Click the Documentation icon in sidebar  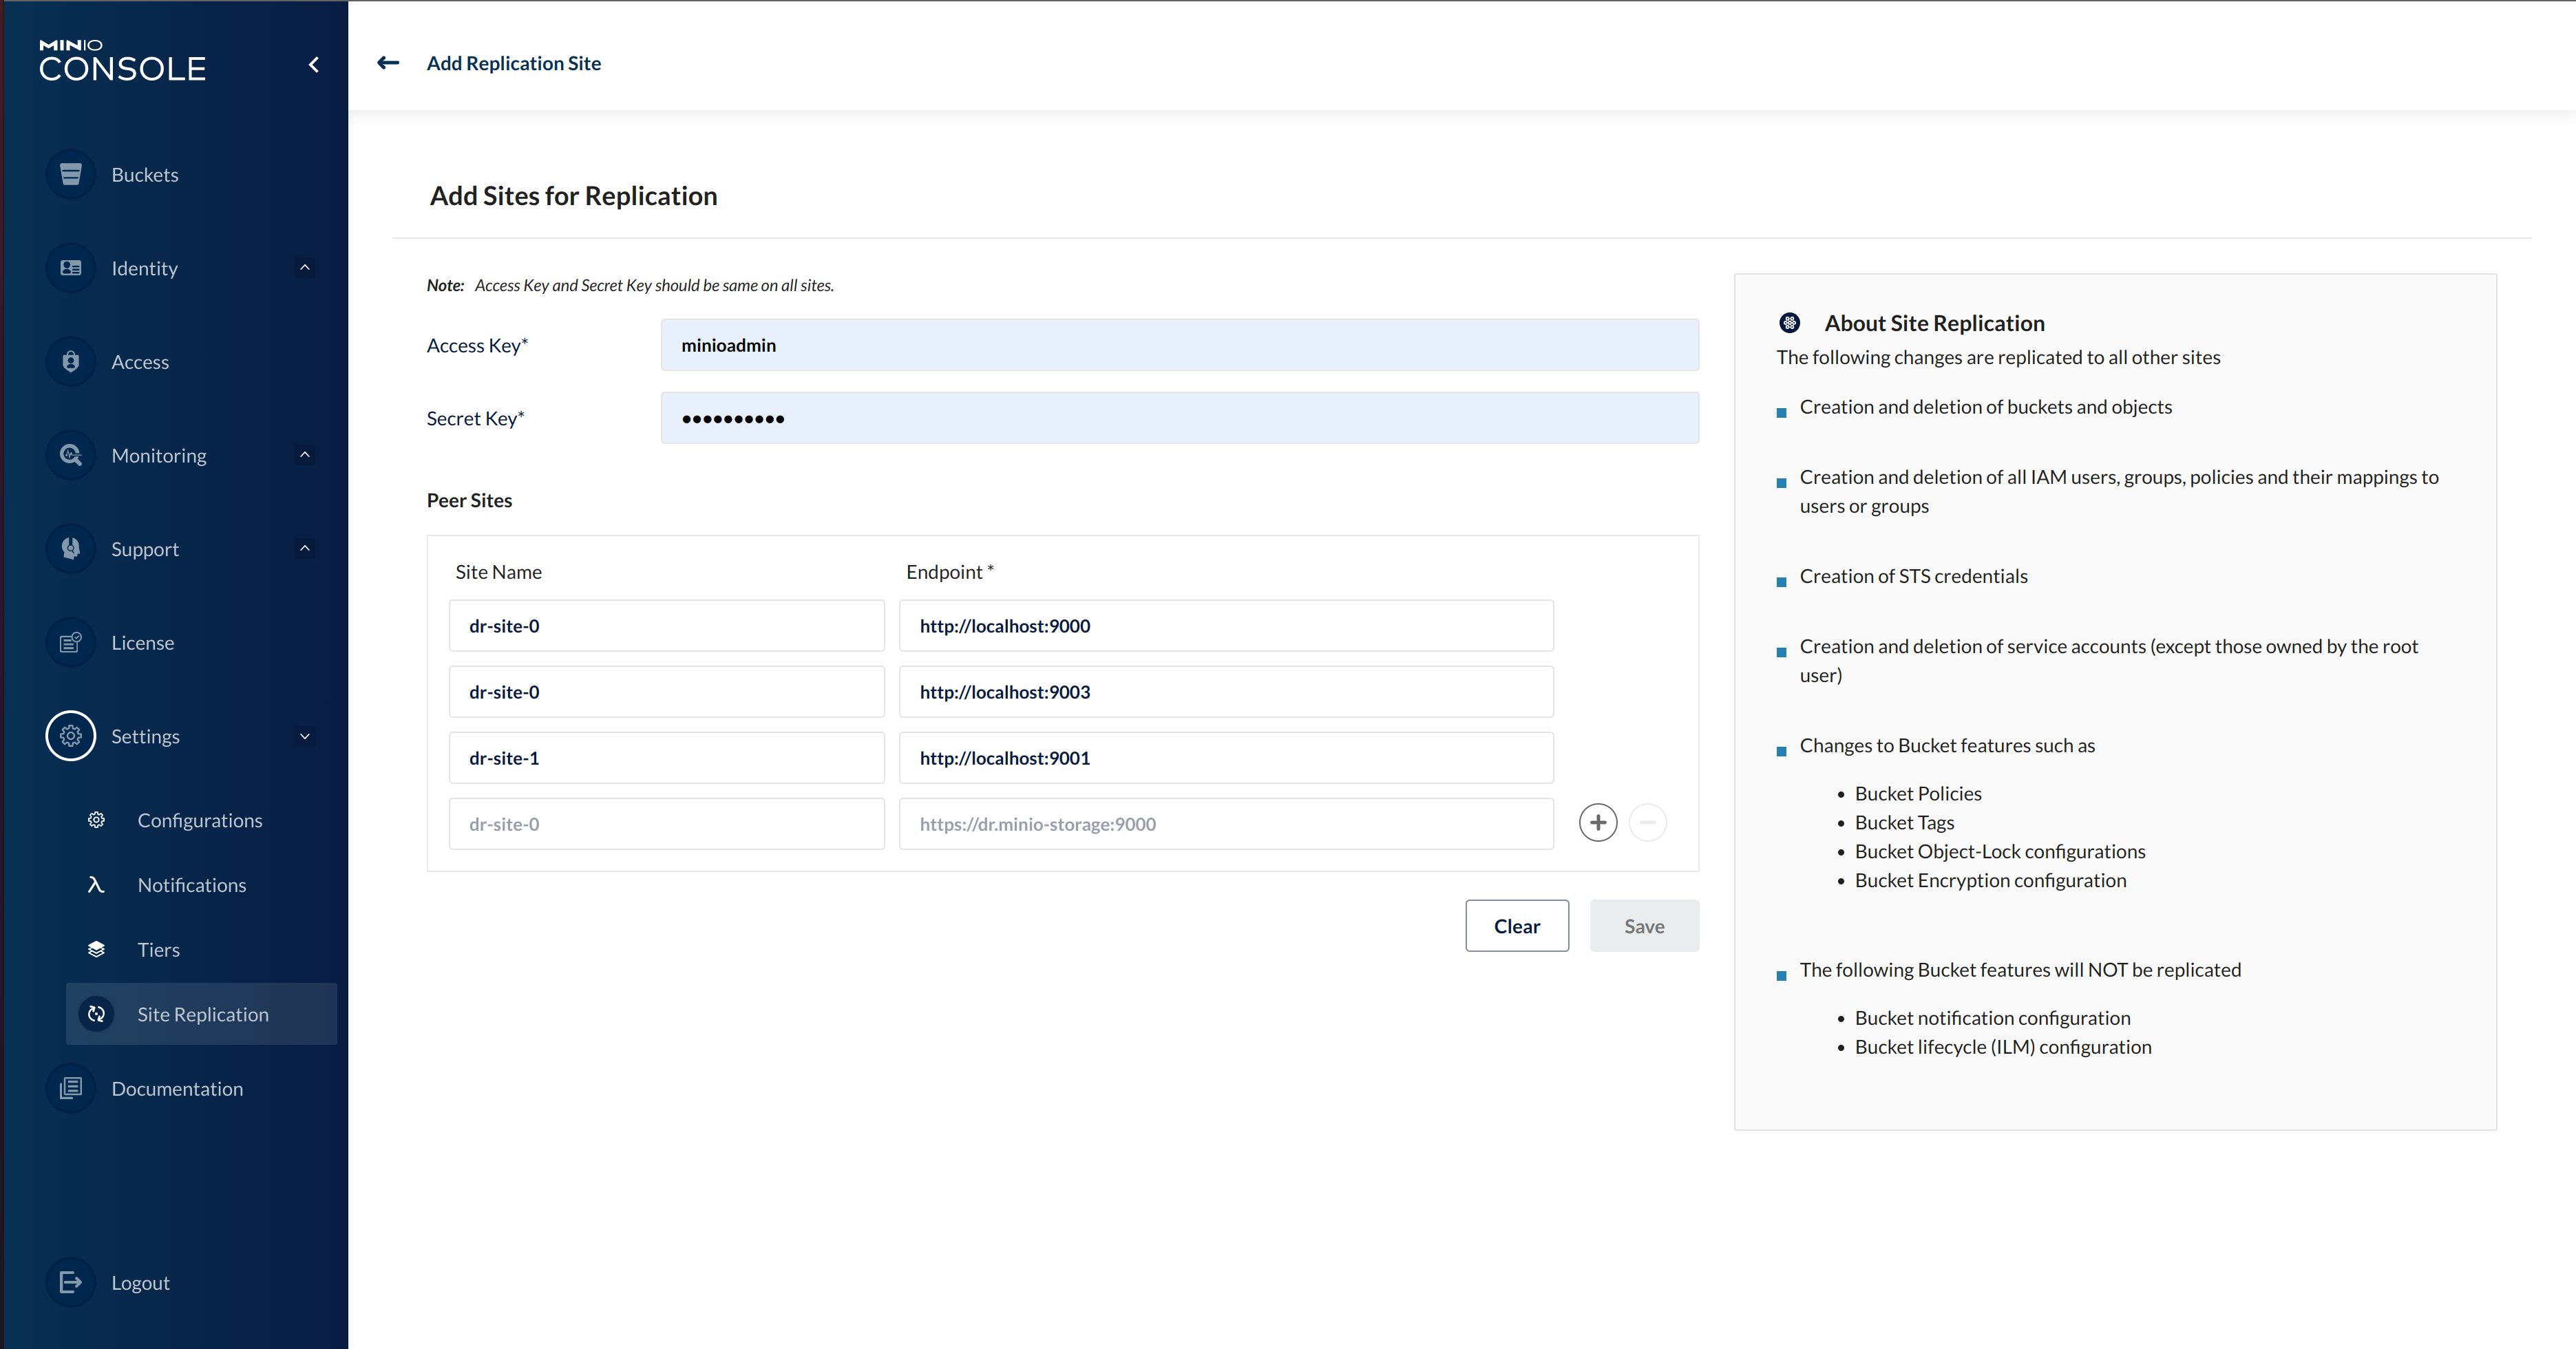70,1089
